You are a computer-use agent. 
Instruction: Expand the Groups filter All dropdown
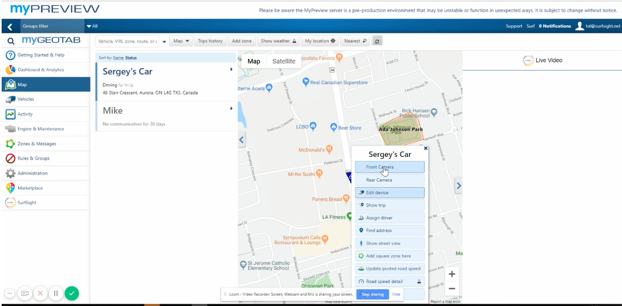92,26
